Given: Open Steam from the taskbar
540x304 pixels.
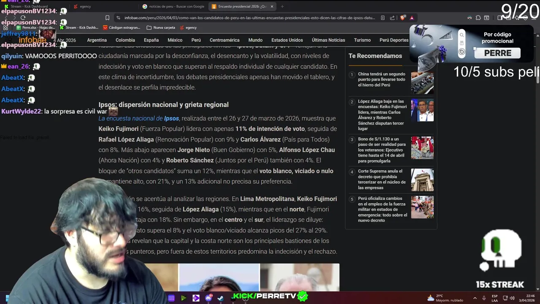Looking at the screenshot, I should click(221, 298).
